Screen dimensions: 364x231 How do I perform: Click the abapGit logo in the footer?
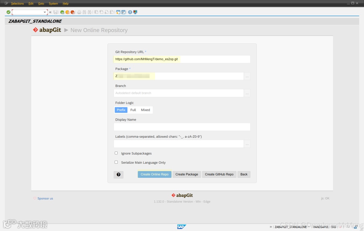coord(182,195)
